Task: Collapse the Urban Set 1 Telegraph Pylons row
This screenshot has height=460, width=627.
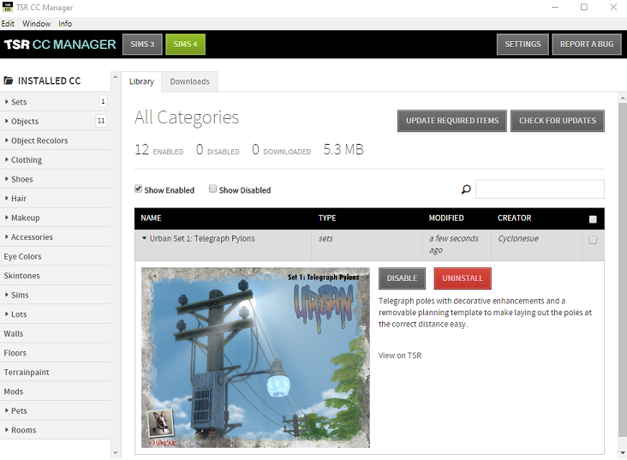Action: (x=145, y=238)
